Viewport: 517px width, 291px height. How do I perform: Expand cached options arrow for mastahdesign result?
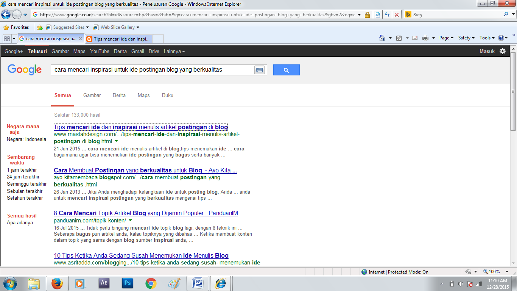(x=116, y=141)
